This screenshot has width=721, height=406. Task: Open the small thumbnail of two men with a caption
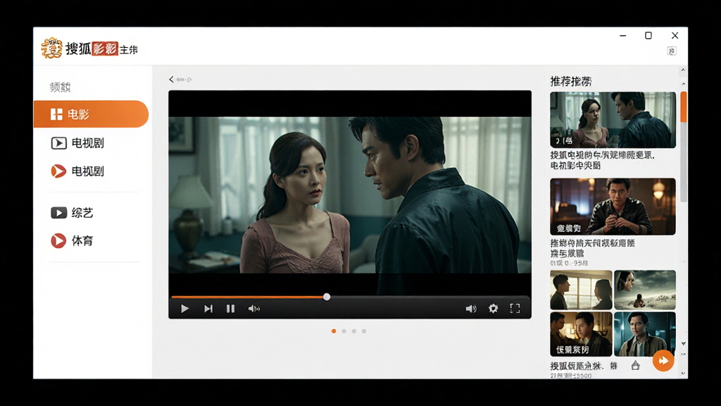point(581,334)
